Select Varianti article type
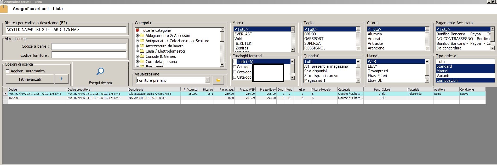 click(465, 76)
